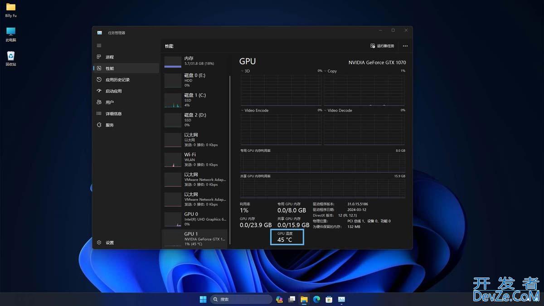The image size is (544, 306).
Task: Open 详细信息 (Details) page
Action: tap(126, 114)
